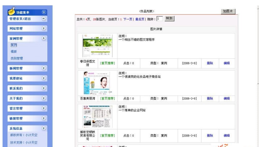Expand the 关于我们 chevron icon
Image resolution: width=259 pixels, height=147 pixels.
tap(44, 98)
